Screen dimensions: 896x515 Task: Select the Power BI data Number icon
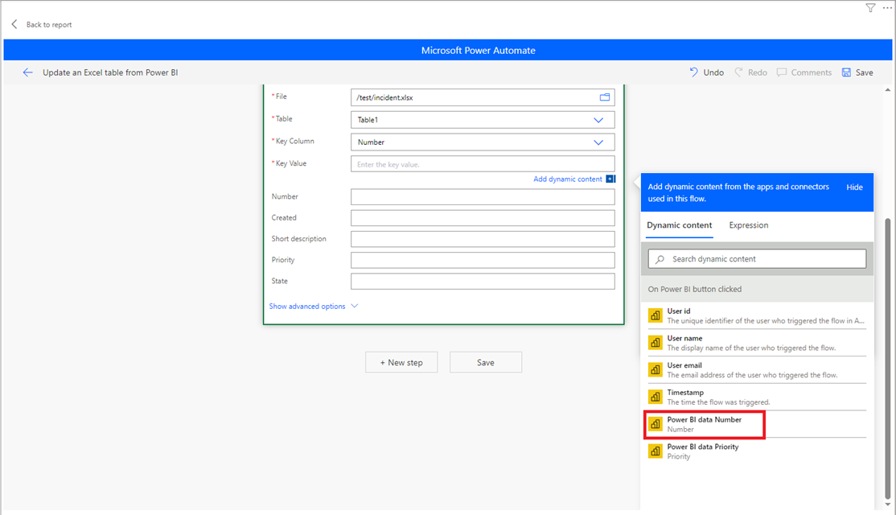coord(656,424)
